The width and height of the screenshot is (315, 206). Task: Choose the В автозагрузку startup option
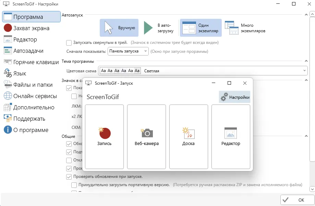[x=159, y=28]
